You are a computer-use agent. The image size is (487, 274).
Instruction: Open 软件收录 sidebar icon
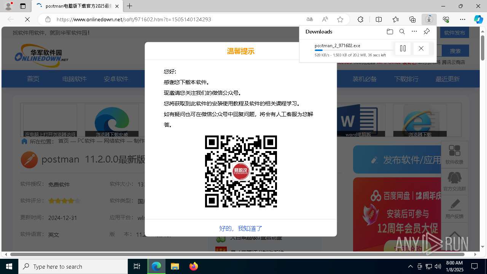tap(454, 155)
